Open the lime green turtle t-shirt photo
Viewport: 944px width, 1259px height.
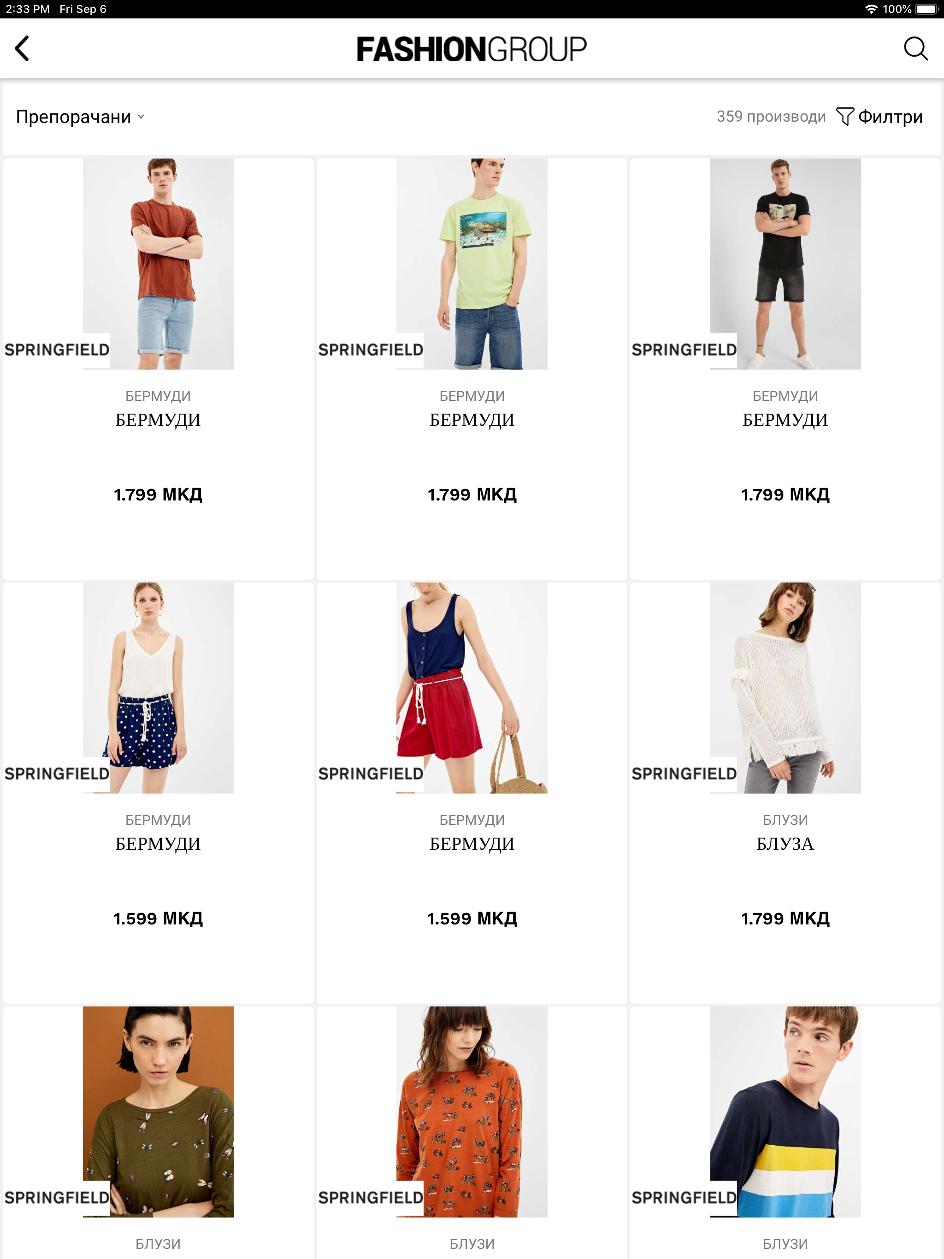(x=472, y=264)
